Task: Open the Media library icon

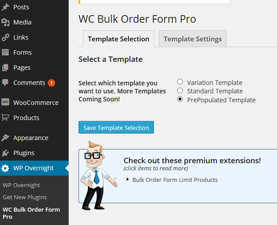Action: 5,22
